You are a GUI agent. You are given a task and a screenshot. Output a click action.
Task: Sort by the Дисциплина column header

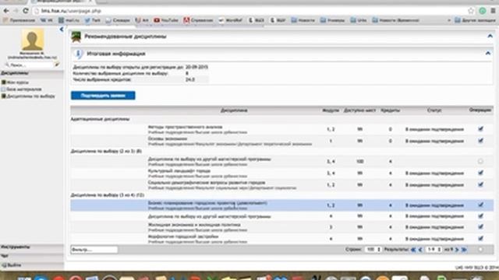pyautogui.click(x=234, y=110)
